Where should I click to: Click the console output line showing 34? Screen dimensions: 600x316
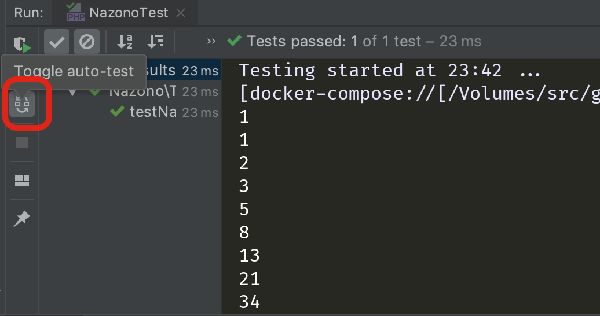pyautogui.click(x=250, y=302)
